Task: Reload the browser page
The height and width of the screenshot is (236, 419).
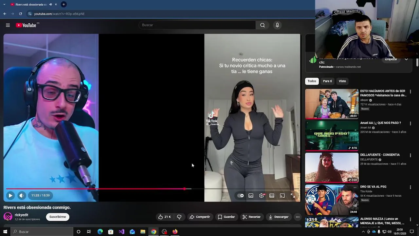Action: point(20,14)
